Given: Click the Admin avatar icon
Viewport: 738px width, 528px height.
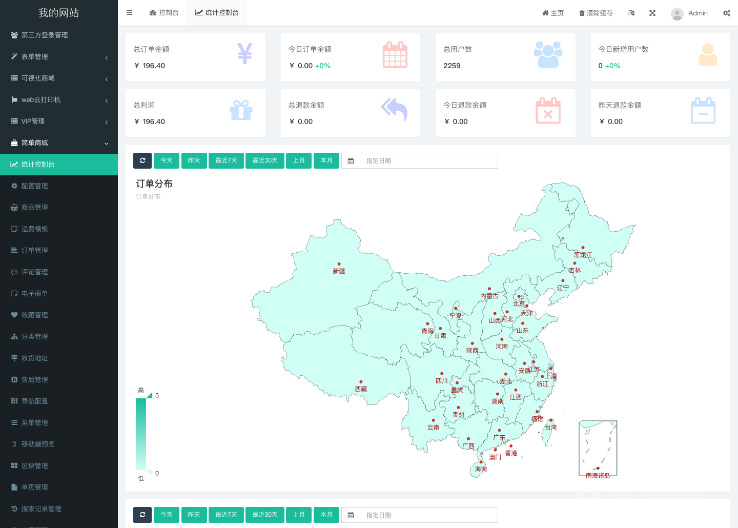Looking at the screenshot, I should 677,13.
